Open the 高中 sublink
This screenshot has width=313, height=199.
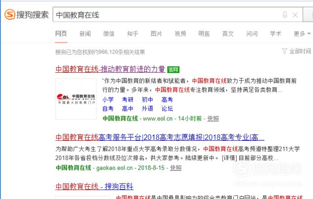[128, 109]
